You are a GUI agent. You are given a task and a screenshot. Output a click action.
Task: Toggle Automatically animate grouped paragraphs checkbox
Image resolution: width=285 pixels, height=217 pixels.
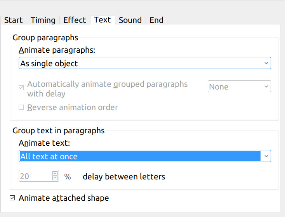[x=21, y=88]
